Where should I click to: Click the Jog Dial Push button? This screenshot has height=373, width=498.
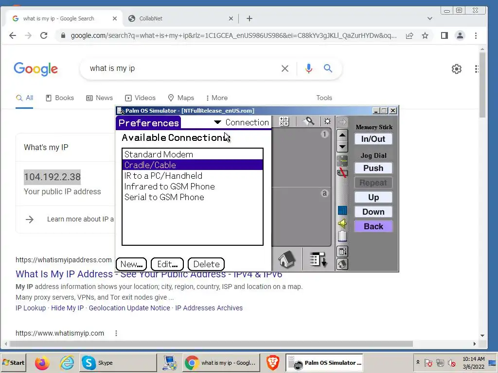click(373, 168)
